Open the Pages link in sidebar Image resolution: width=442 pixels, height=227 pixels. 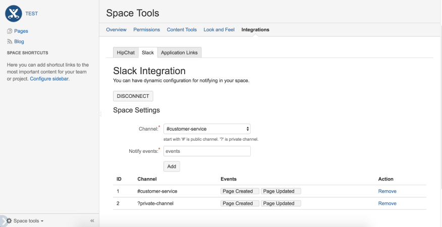tap(21, 31)
